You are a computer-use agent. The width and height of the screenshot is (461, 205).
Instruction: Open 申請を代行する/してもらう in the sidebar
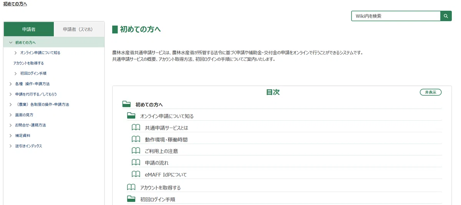(x=36, y=94)
